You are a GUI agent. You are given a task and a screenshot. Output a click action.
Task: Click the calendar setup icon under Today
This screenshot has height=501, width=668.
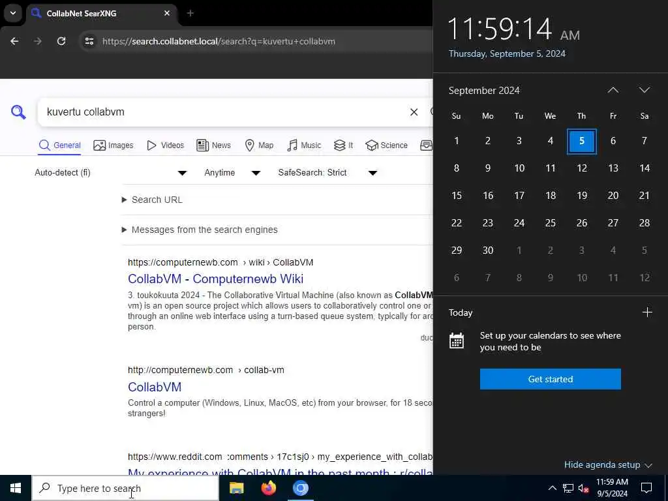click(456, 341)
